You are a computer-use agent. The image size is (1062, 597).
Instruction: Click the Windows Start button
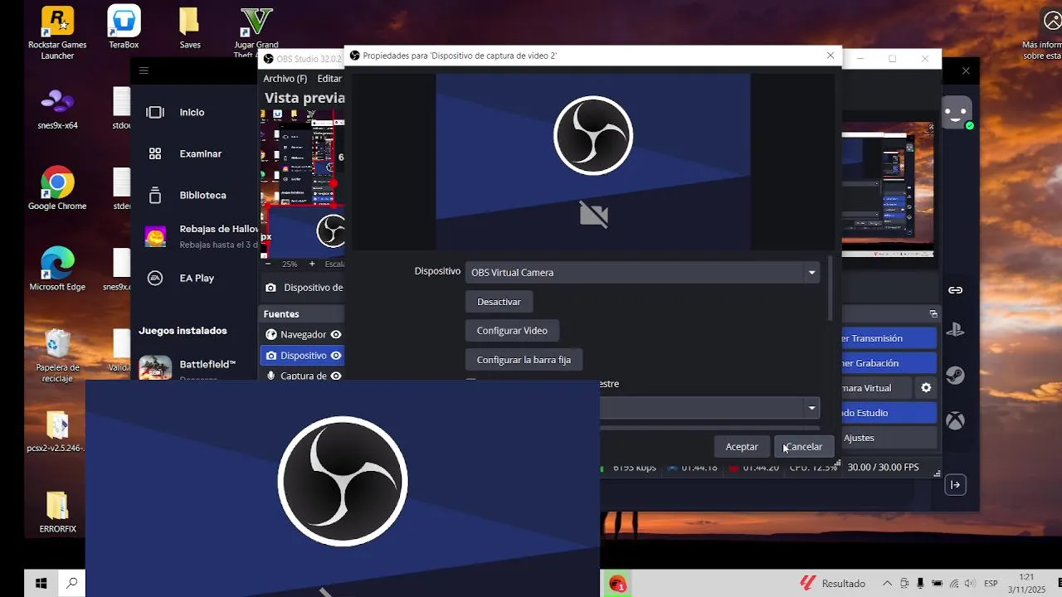coord(40,583)
